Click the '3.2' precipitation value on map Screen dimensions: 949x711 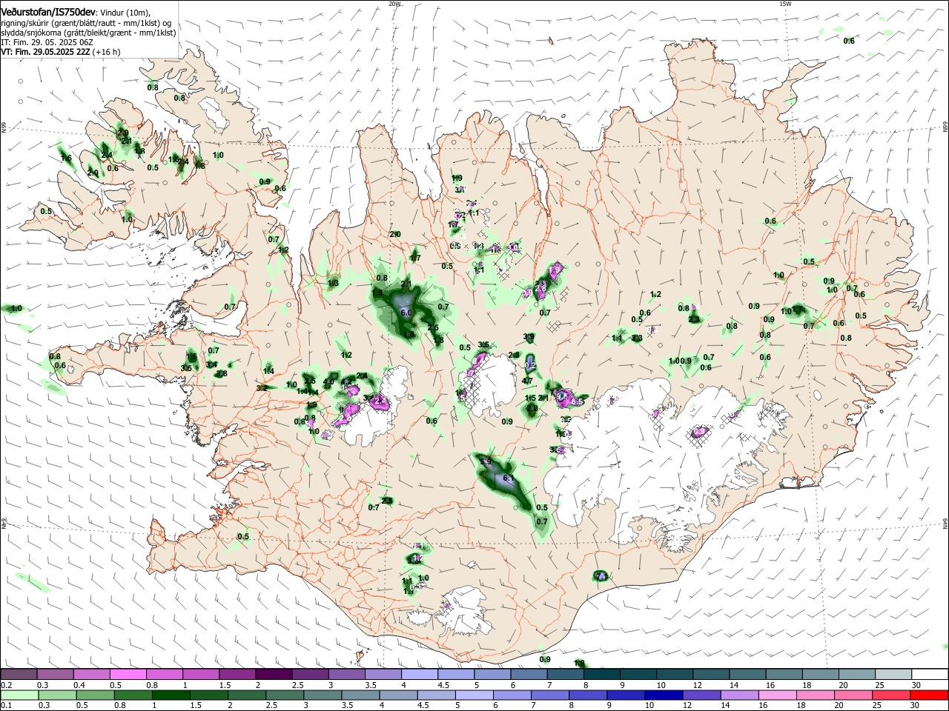[262, 388]
